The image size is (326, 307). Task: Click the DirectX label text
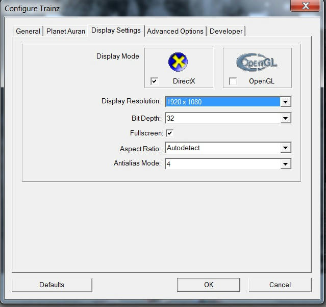[184, 81]
